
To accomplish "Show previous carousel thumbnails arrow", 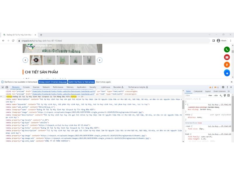I will pyautogui.click(x=25, y=60).
